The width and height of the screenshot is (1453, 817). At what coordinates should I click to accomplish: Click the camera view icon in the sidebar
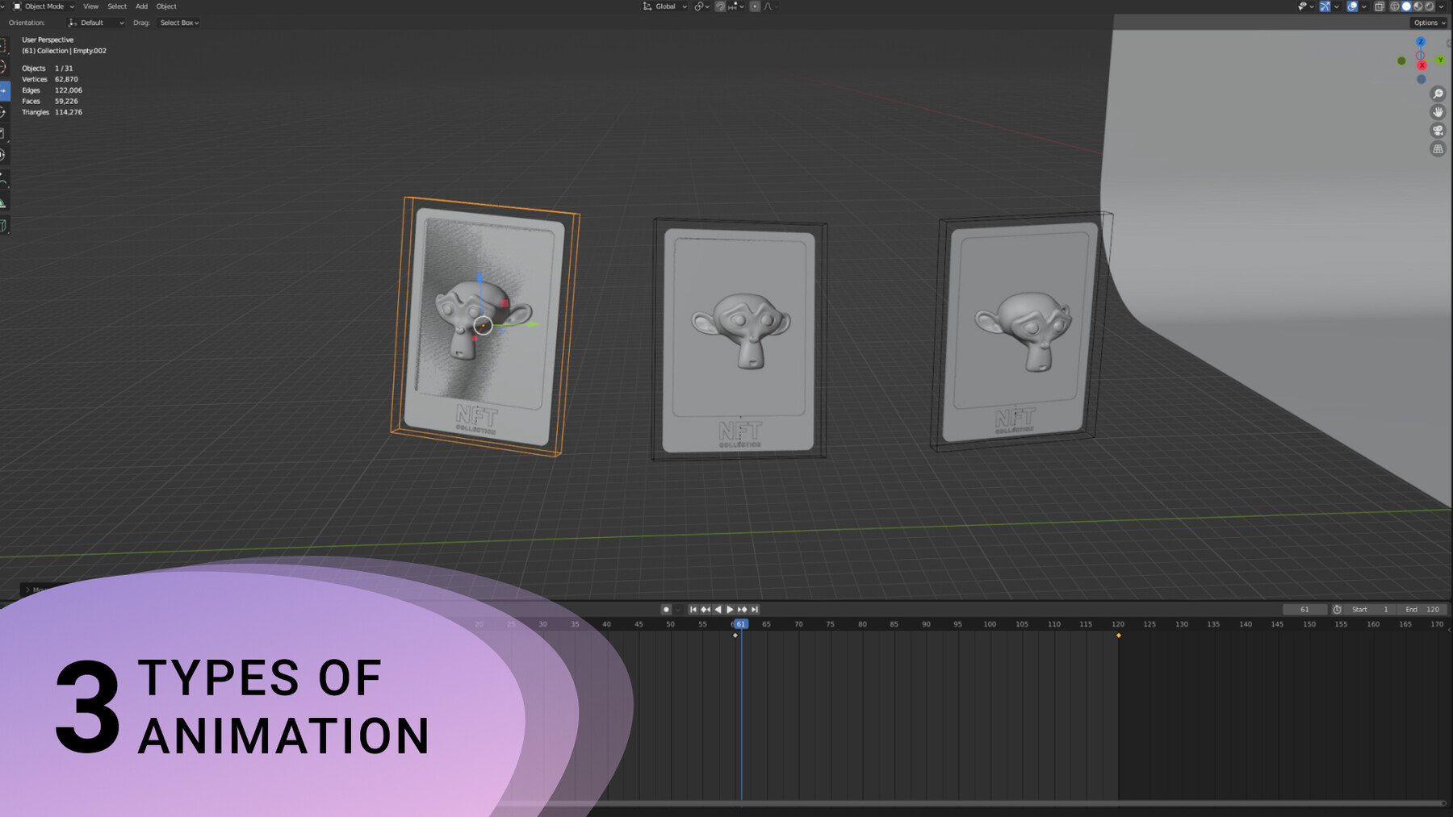[1438, 131]
